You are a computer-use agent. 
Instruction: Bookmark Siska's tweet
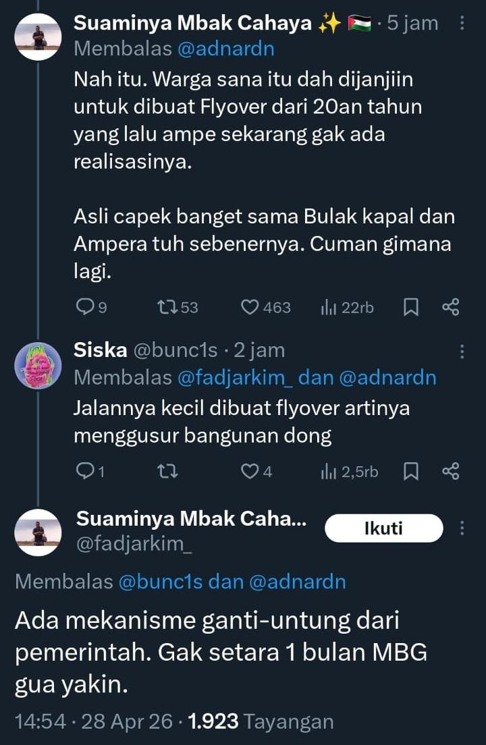tap(410, 472)
